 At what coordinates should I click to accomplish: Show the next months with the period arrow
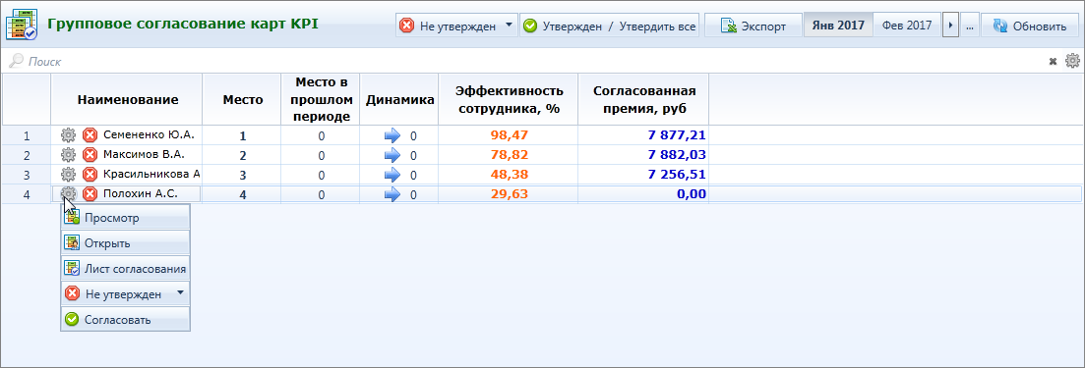tap(951, 26)
